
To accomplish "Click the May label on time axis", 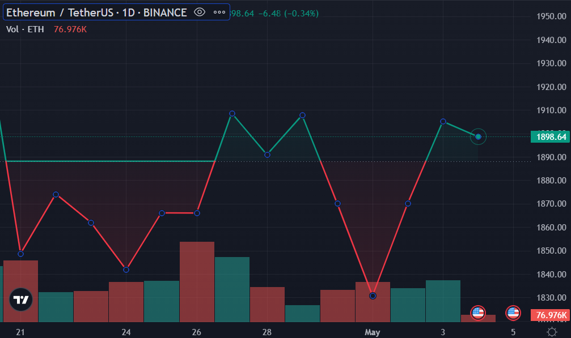I will [372, 332].
